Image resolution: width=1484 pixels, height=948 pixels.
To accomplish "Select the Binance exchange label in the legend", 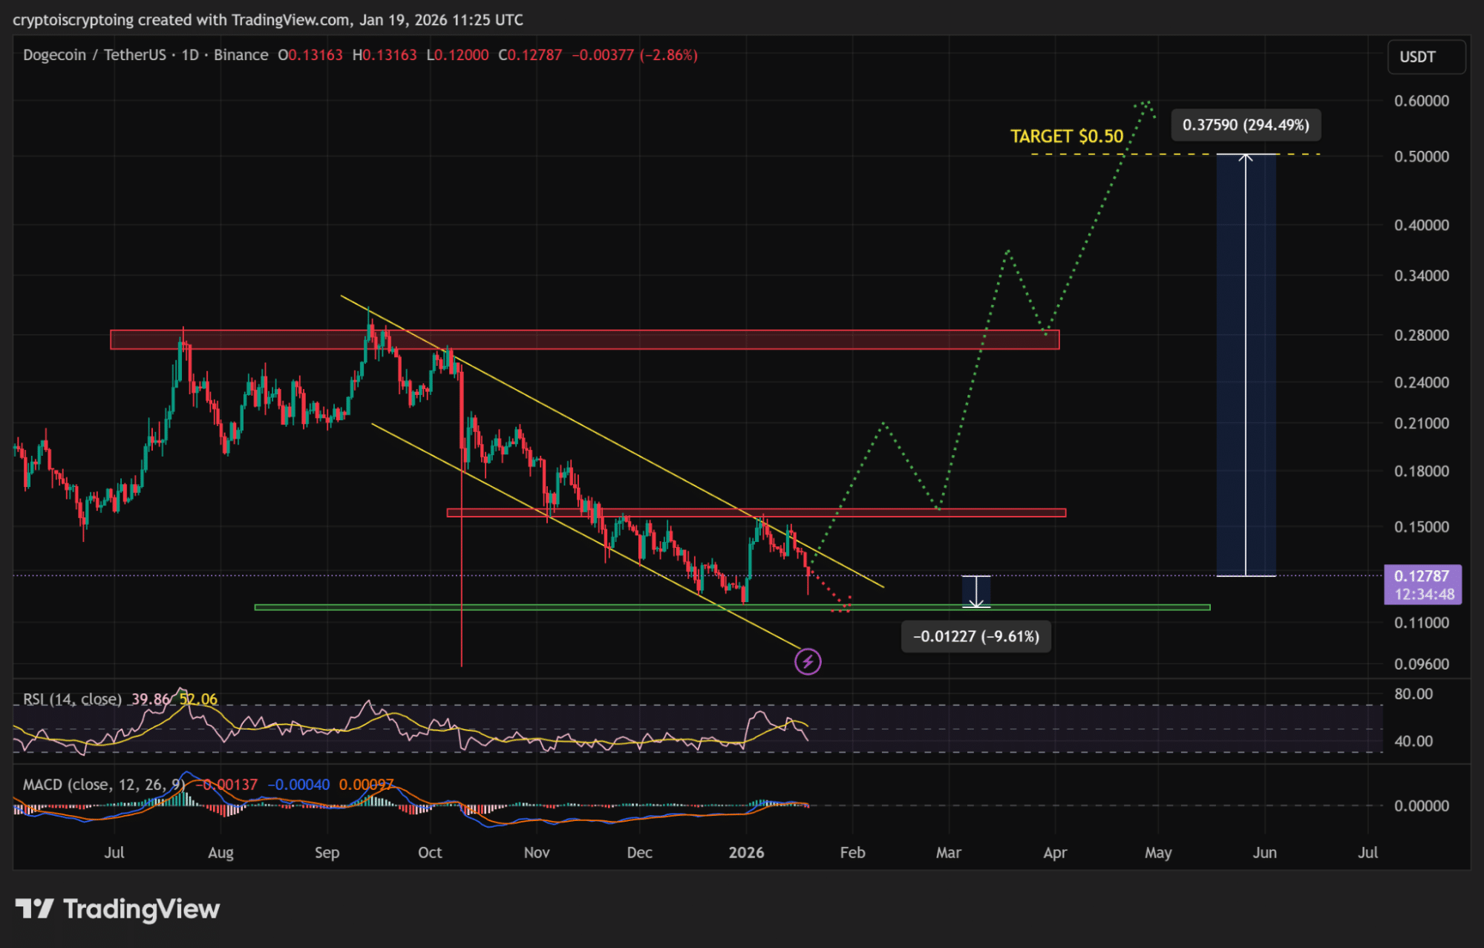I will 241,54.
